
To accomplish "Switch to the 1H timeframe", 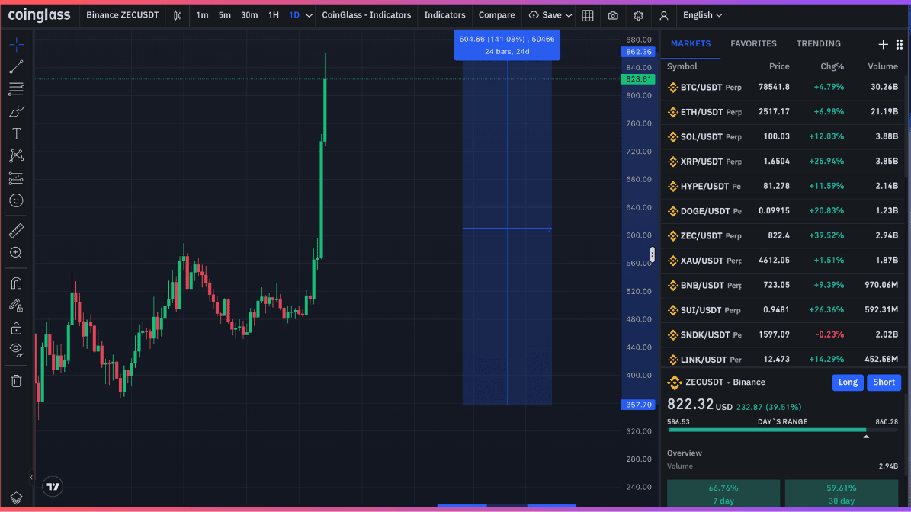I will pyautogui.click(x=274, y=15).
